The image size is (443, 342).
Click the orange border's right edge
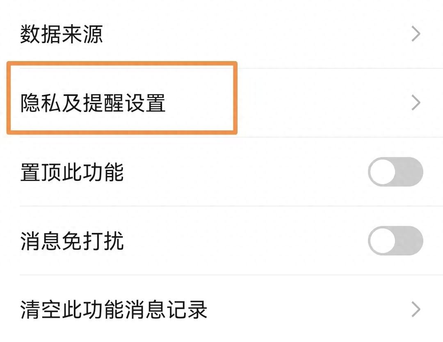(x=236, y=98)
